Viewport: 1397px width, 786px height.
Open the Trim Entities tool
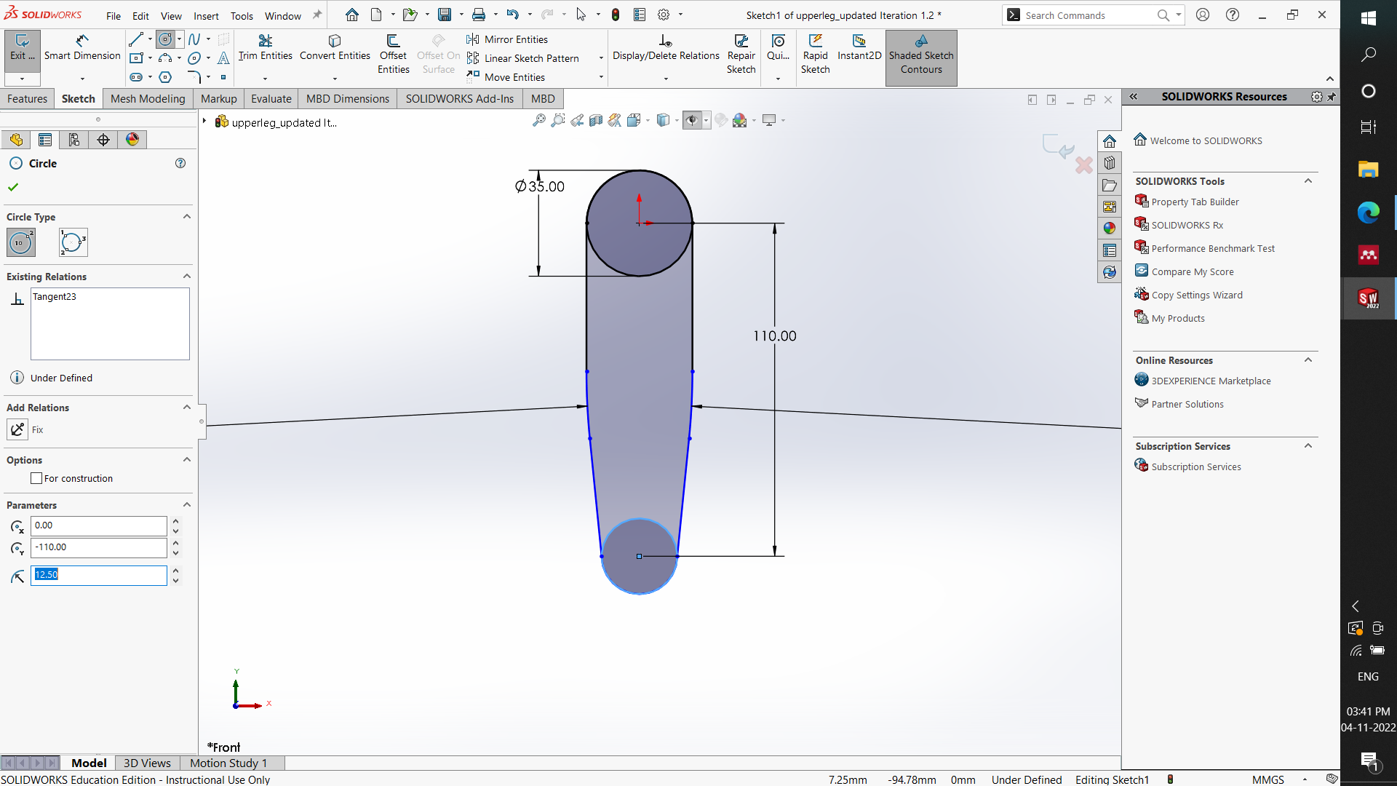tap(265, 48)
